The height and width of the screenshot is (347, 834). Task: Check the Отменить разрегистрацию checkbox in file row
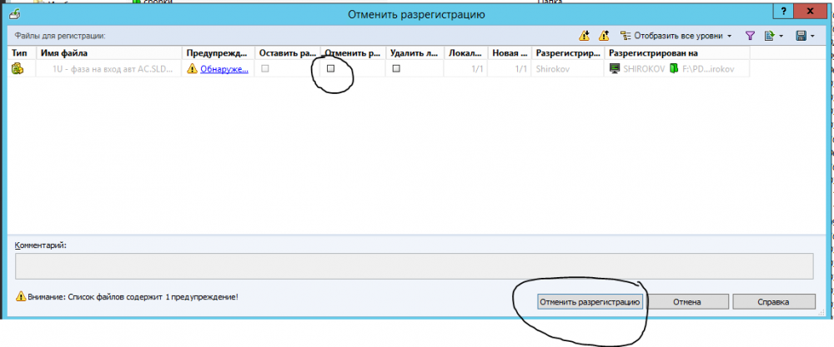click(330, 68)
